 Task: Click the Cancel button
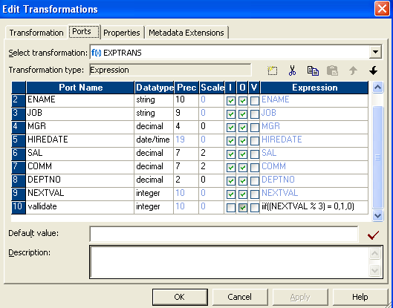[x=240, y=297]
